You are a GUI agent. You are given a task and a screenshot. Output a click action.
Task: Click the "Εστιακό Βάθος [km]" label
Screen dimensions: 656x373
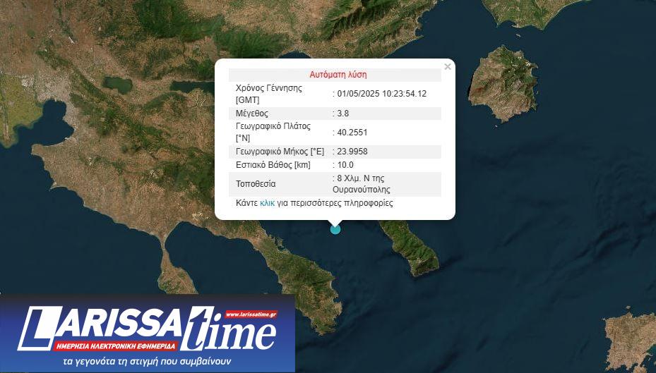[273, 165]
